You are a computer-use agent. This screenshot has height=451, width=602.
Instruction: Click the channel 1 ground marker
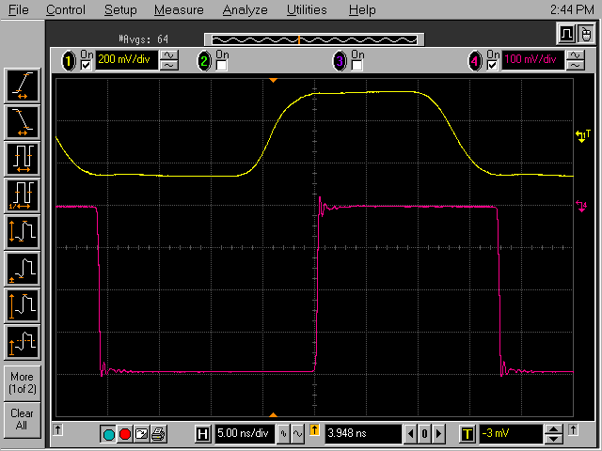click(582, 135)
